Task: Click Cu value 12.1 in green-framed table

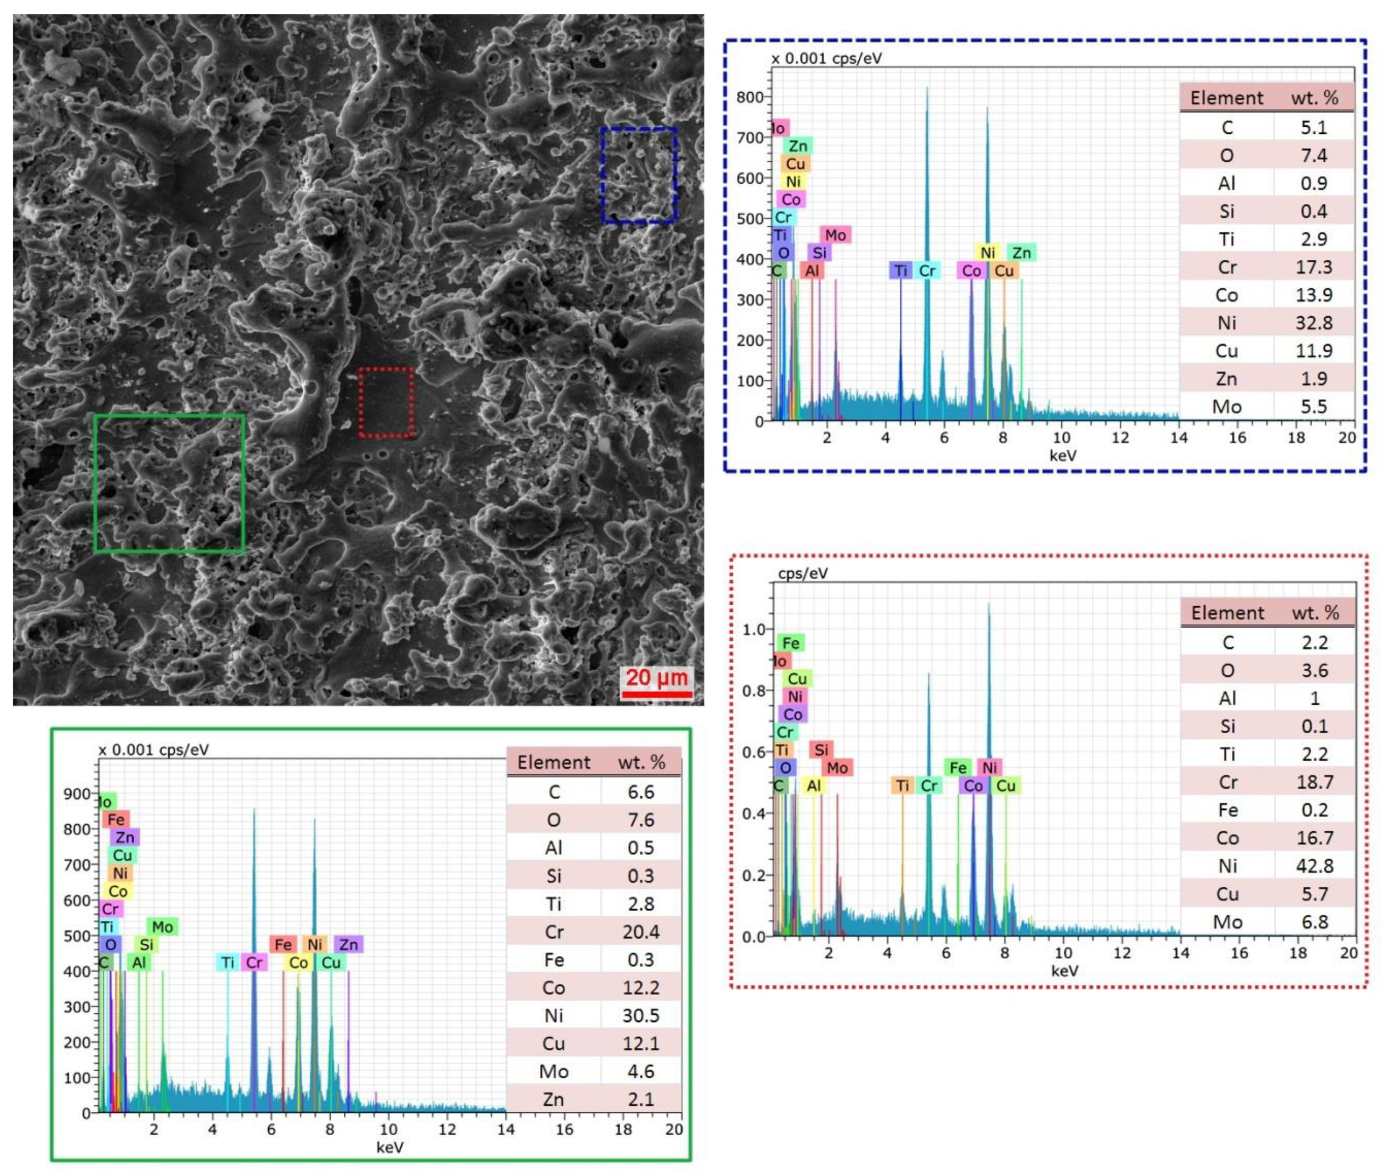Action: [640, 1044]
